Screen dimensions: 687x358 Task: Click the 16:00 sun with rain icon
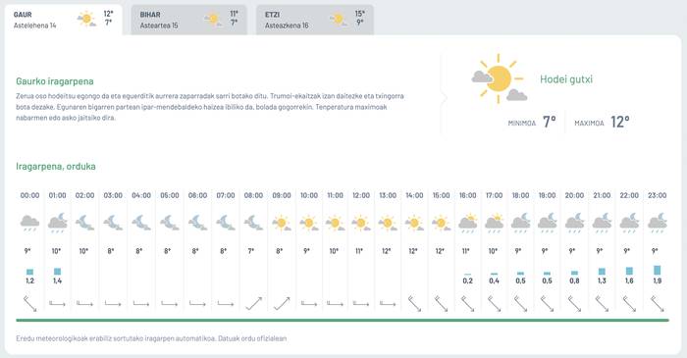[x=467, y=223]
